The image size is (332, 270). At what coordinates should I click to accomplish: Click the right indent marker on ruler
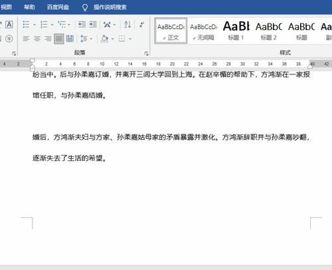[310, 66]
